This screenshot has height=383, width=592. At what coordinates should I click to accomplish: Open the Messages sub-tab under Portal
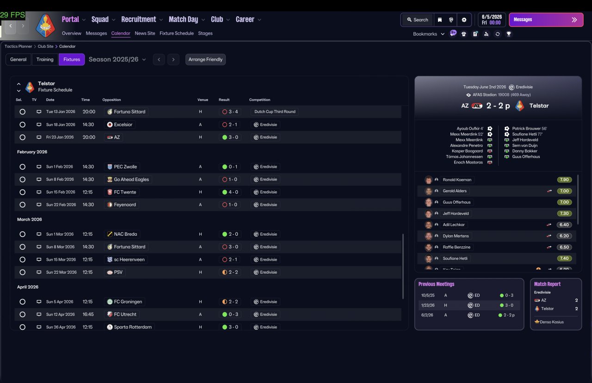click(96, 33)
